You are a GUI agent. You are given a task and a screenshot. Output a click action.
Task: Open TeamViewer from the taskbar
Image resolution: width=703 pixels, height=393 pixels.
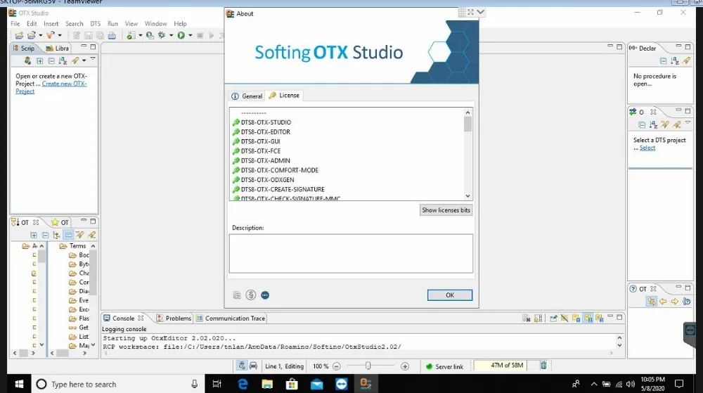point(341,384)
